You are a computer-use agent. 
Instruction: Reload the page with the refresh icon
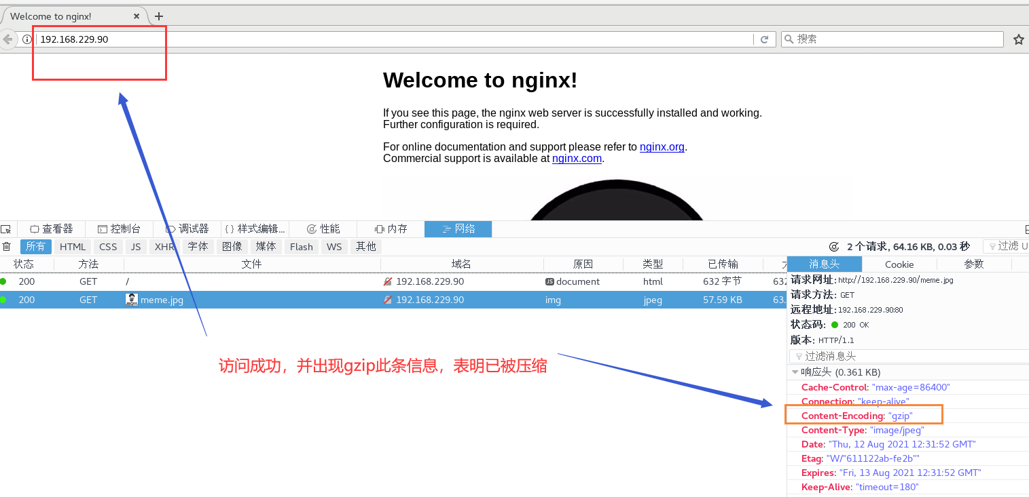[764, 39]
